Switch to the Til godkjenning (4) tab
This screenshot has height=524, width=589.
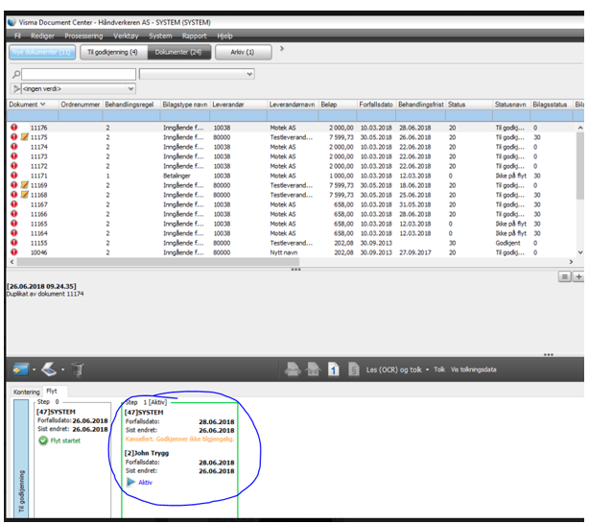coord(113,52)
